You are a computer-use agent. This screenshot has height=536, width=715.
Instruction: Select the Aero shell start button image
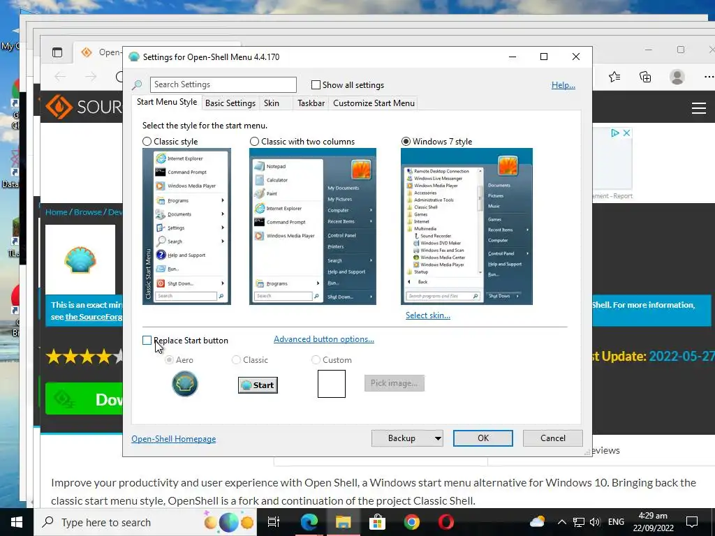point(184,384)
